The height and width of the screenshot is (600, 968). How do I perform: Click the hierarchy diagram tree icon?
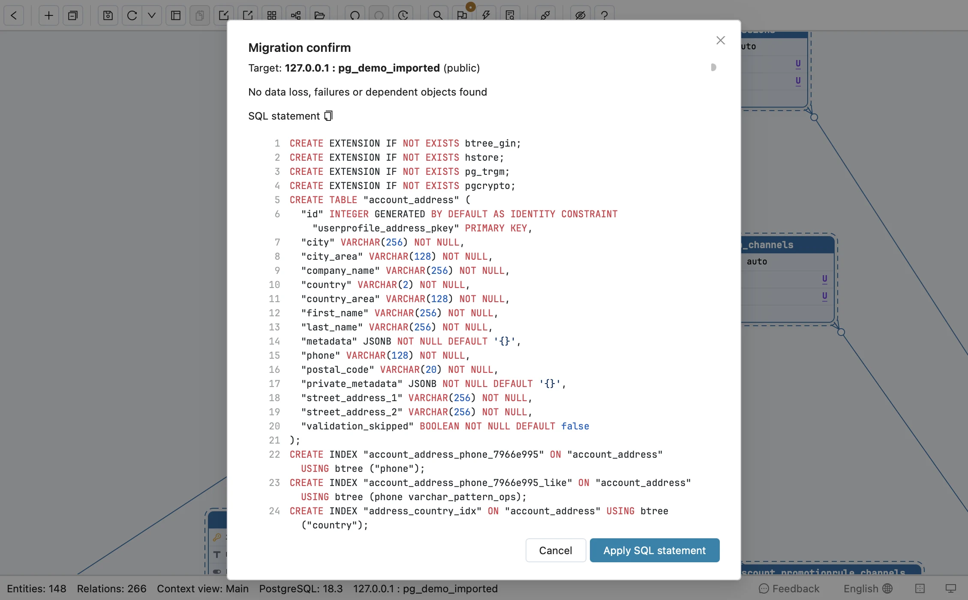pos(296,15)
